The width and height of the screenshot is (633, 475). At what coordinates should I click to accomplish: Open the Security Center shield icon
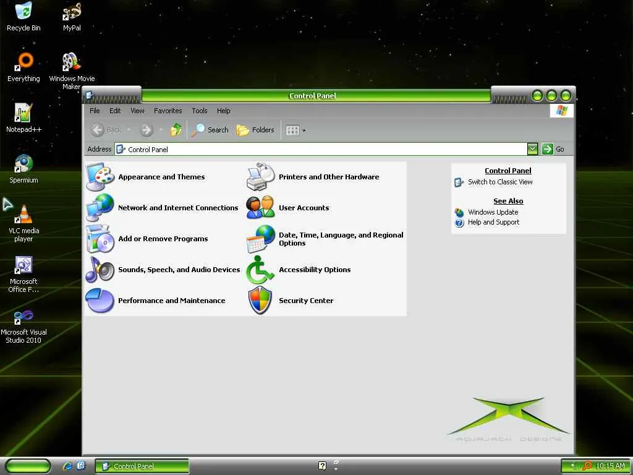[260, 300]
